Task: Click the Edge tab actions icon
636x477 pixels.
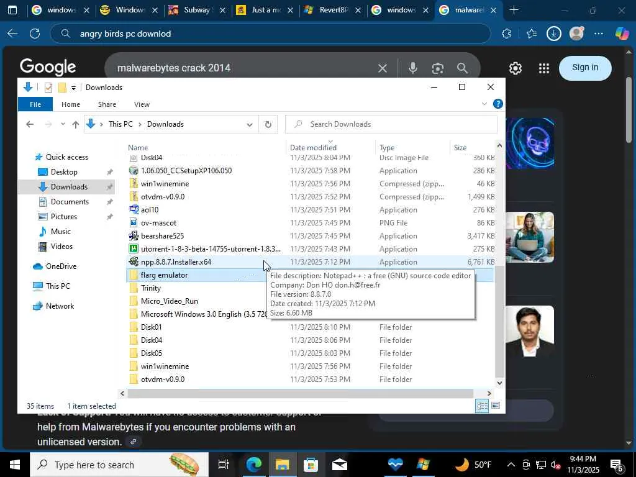Action: click(12, 10)
